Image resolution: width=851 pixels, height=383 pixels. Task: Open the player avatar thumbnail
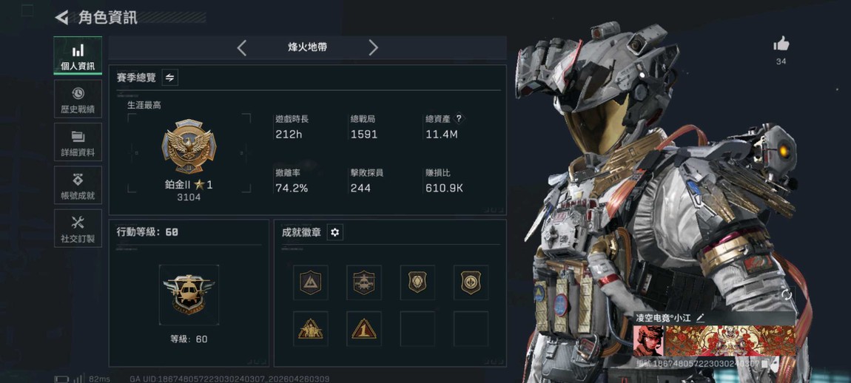click(648, 341)
